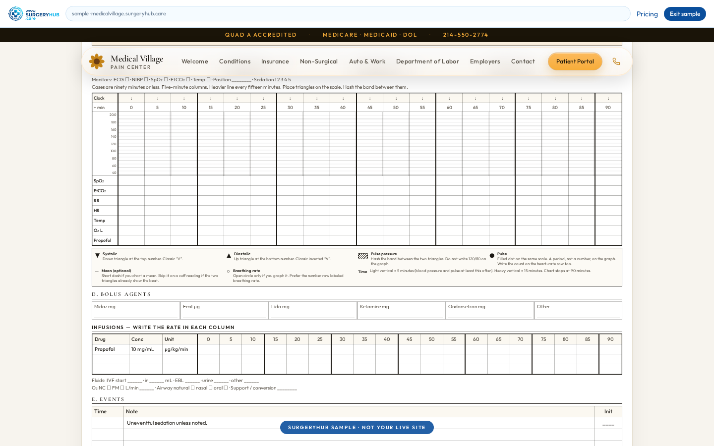714x446 pixels.
Task: Click the SurgeryHub logo icon
Action: (16, 13)
